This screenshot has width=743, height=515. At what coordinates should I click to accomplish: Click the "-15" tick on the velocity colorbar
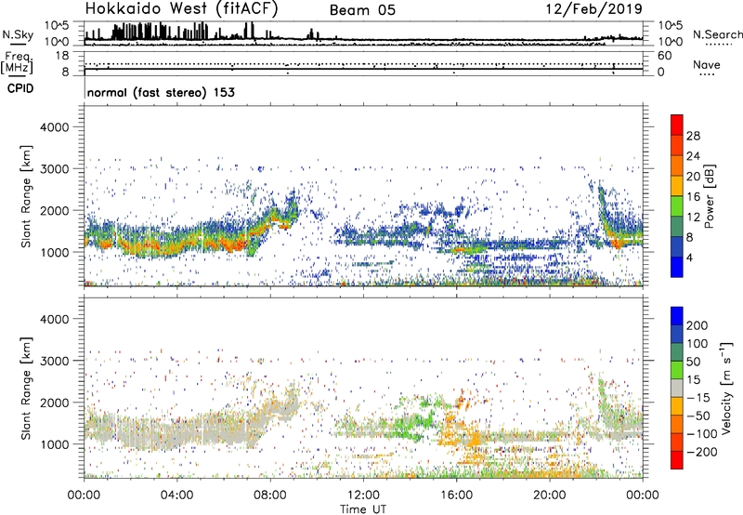(x=698, y=398)
